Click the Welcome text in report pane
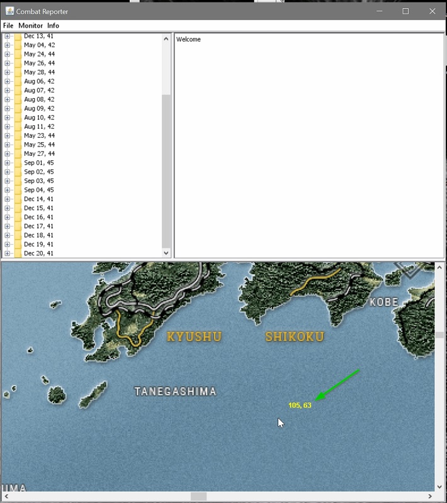The width and height of the screenshot is (447, 503). point(188,40)
